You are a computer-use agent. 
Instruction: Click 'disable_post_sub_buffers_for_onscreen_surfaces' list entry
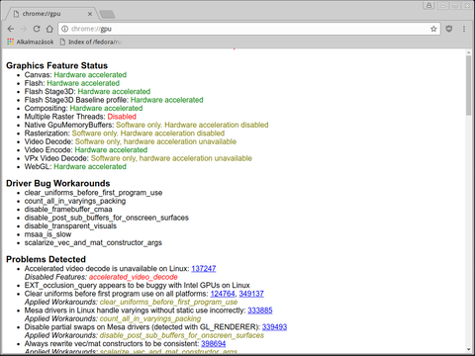pyautogui.click(x=107, y=218)
